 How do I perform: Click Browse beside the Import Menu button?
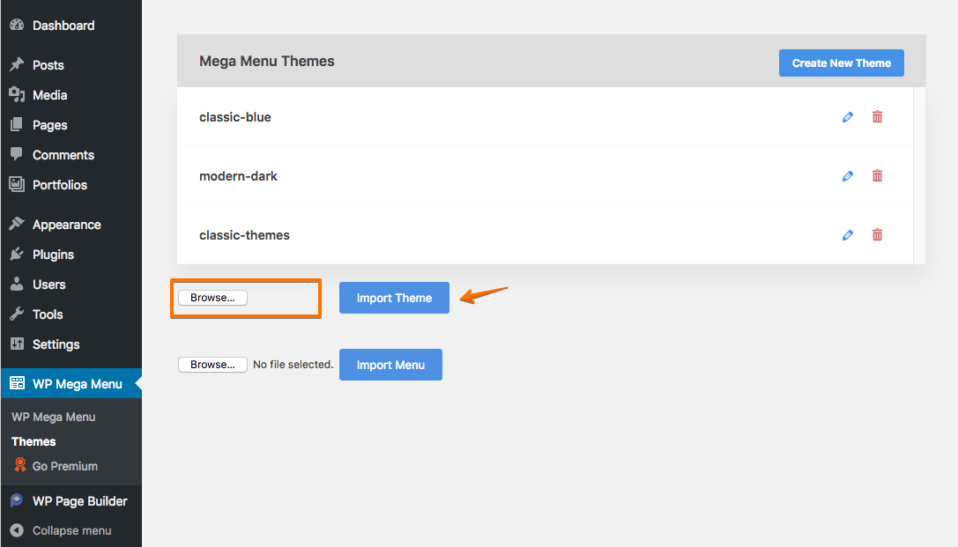[x=212, y=365]
